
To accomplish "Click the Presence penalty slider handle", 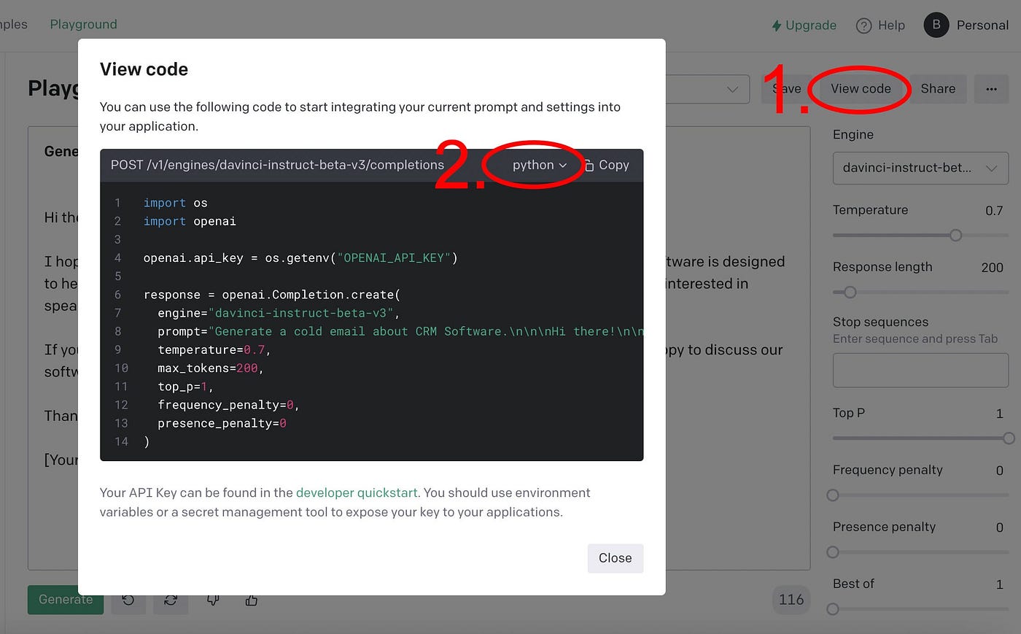I will tap(833, 552).
